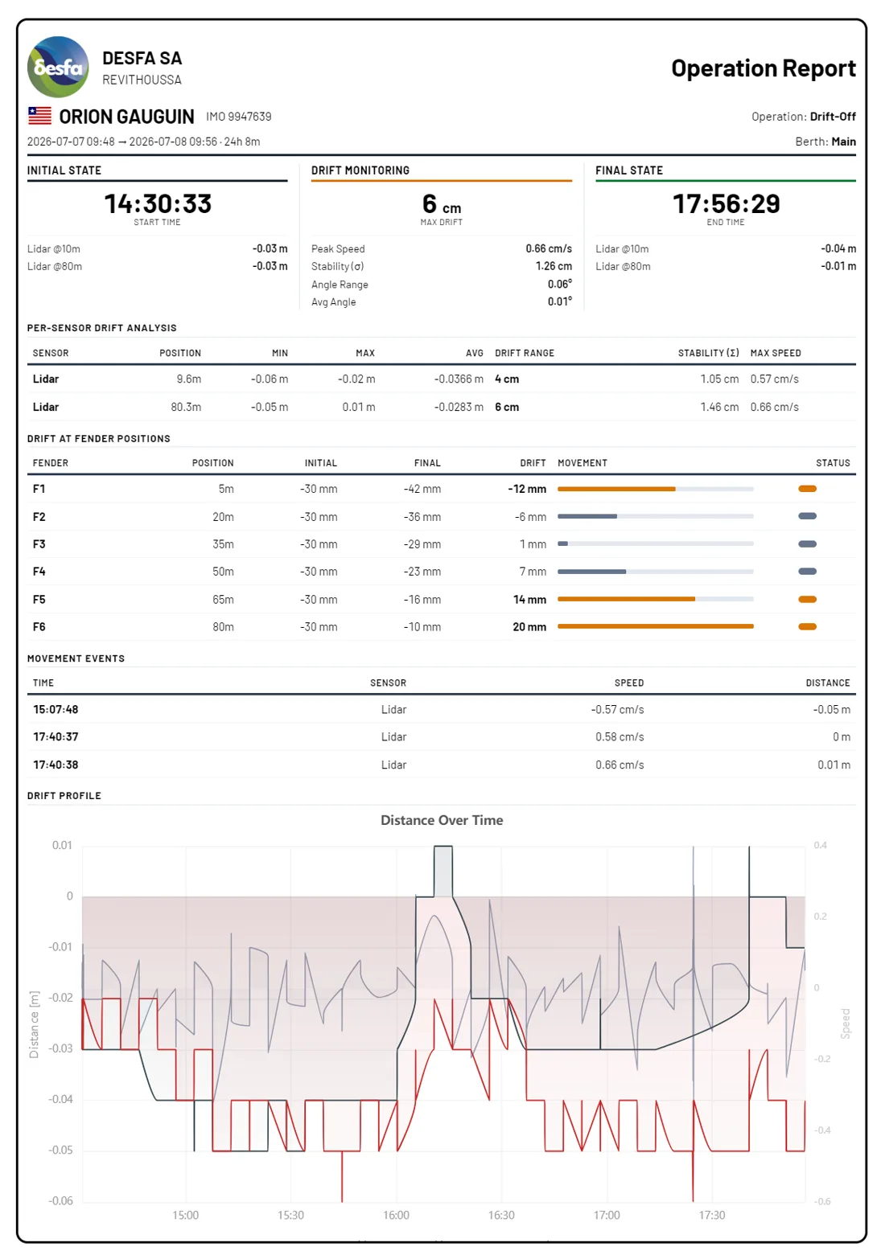Select vessel name ORION GAUGUIN
This screenshot has width=885, height=1251.
click(126, 117)
